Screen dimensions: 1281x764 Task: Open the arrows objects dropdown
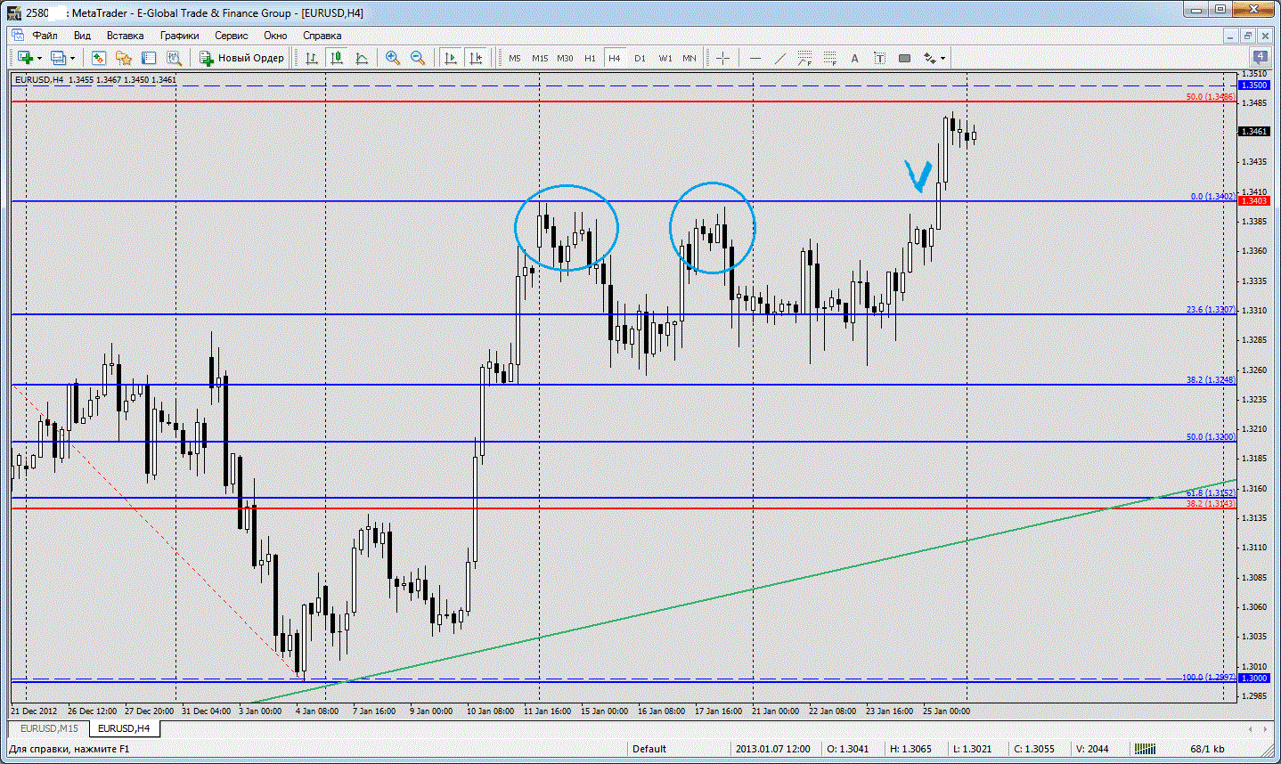point(942,59)
